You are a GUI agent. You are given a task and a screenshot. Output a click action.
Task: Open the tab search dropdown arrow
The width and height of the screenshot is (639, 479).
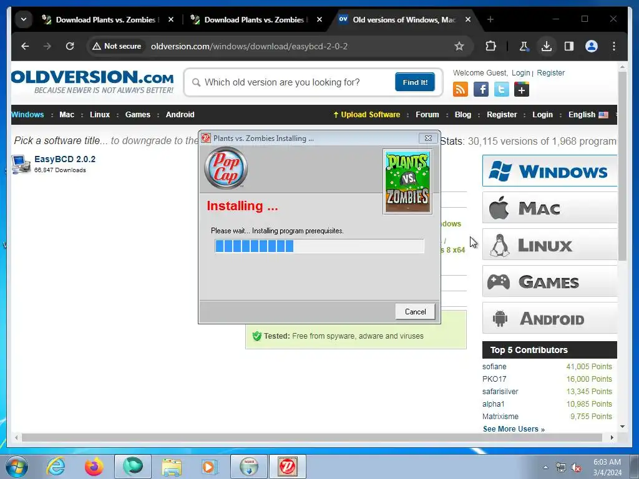click(x=24, y=19)
